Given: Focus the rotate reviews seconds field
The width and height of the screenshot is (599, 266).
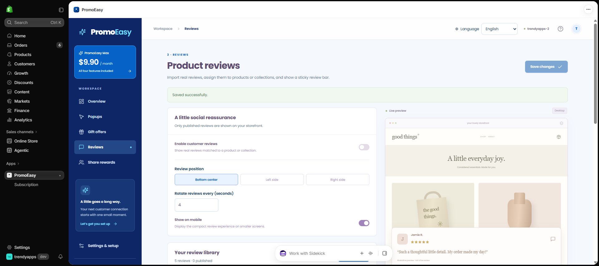Looking at the screenshot, I should click(197, 205).
